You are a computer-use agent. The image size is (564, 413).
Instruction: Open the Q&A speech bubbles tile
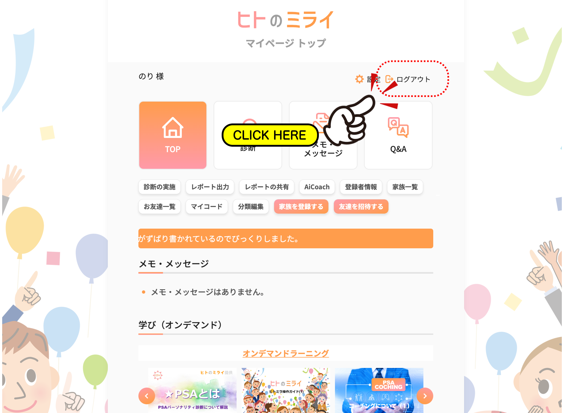[x=398, y=135]
